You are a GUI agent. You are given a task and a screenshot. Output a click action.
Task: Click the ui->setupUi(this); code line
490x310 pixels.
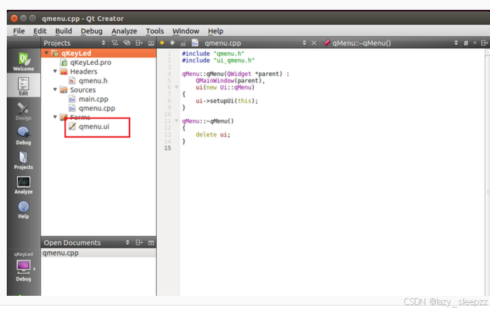(x=227, y=101)
